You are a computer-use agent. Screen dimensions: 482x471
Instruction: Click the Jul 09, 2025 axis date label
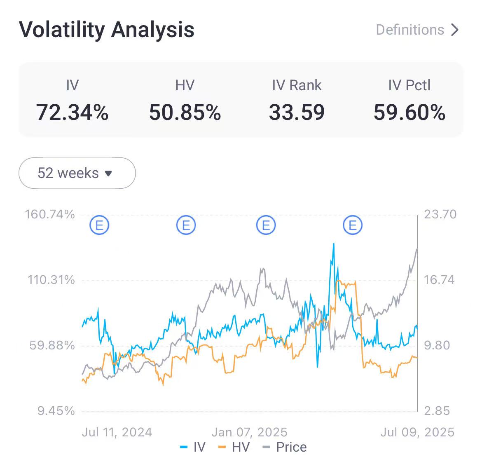(x=417, y=432)
